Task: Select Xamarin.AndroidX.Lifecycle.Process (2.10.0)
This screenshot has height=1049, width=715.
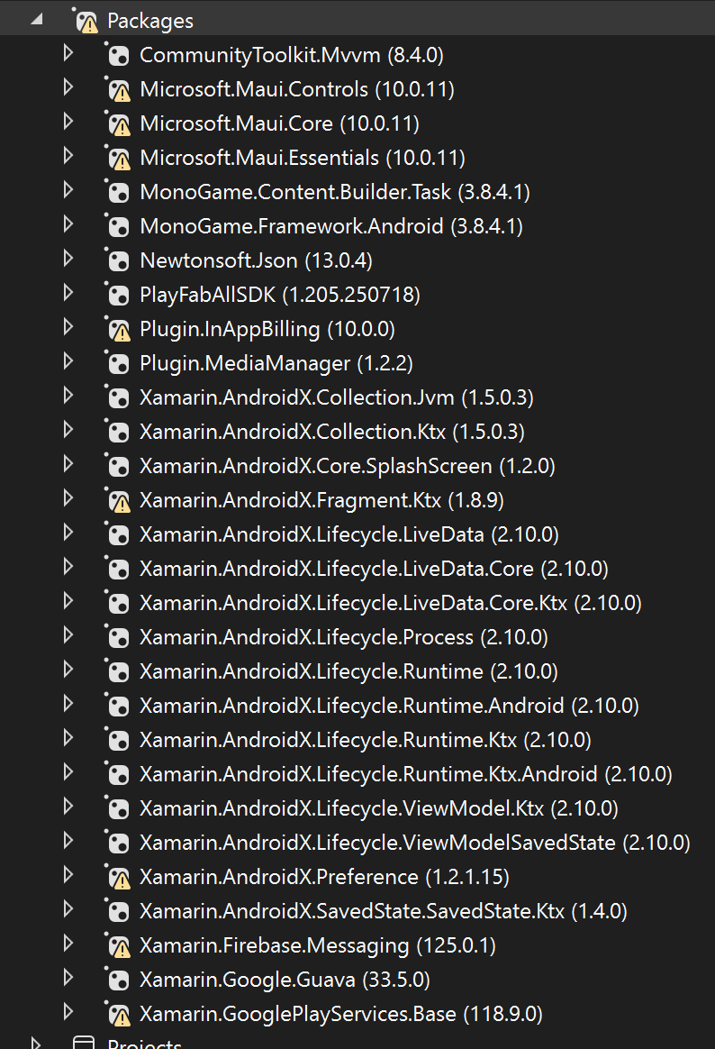Action: [343, 637]
